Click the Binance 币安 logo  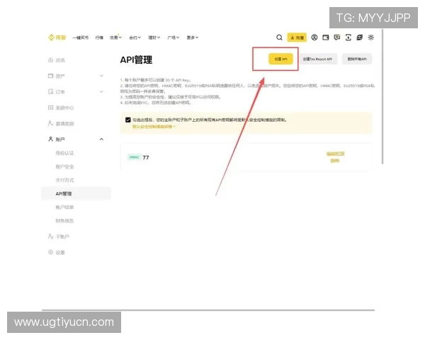57,38
